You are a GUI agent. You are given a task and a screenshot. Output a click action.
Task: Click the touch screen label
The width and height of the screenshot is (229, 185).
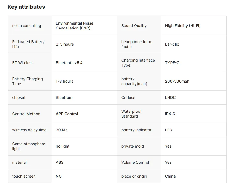pos(24,176)
